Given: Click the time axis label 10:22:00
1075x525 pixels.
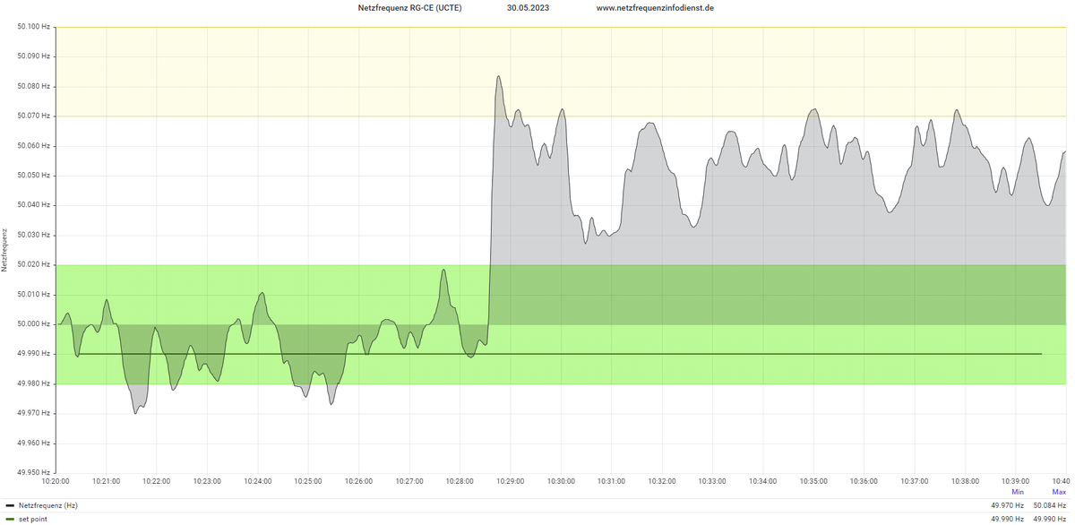Looking at the screenshot, I should [x=157, y=481].
